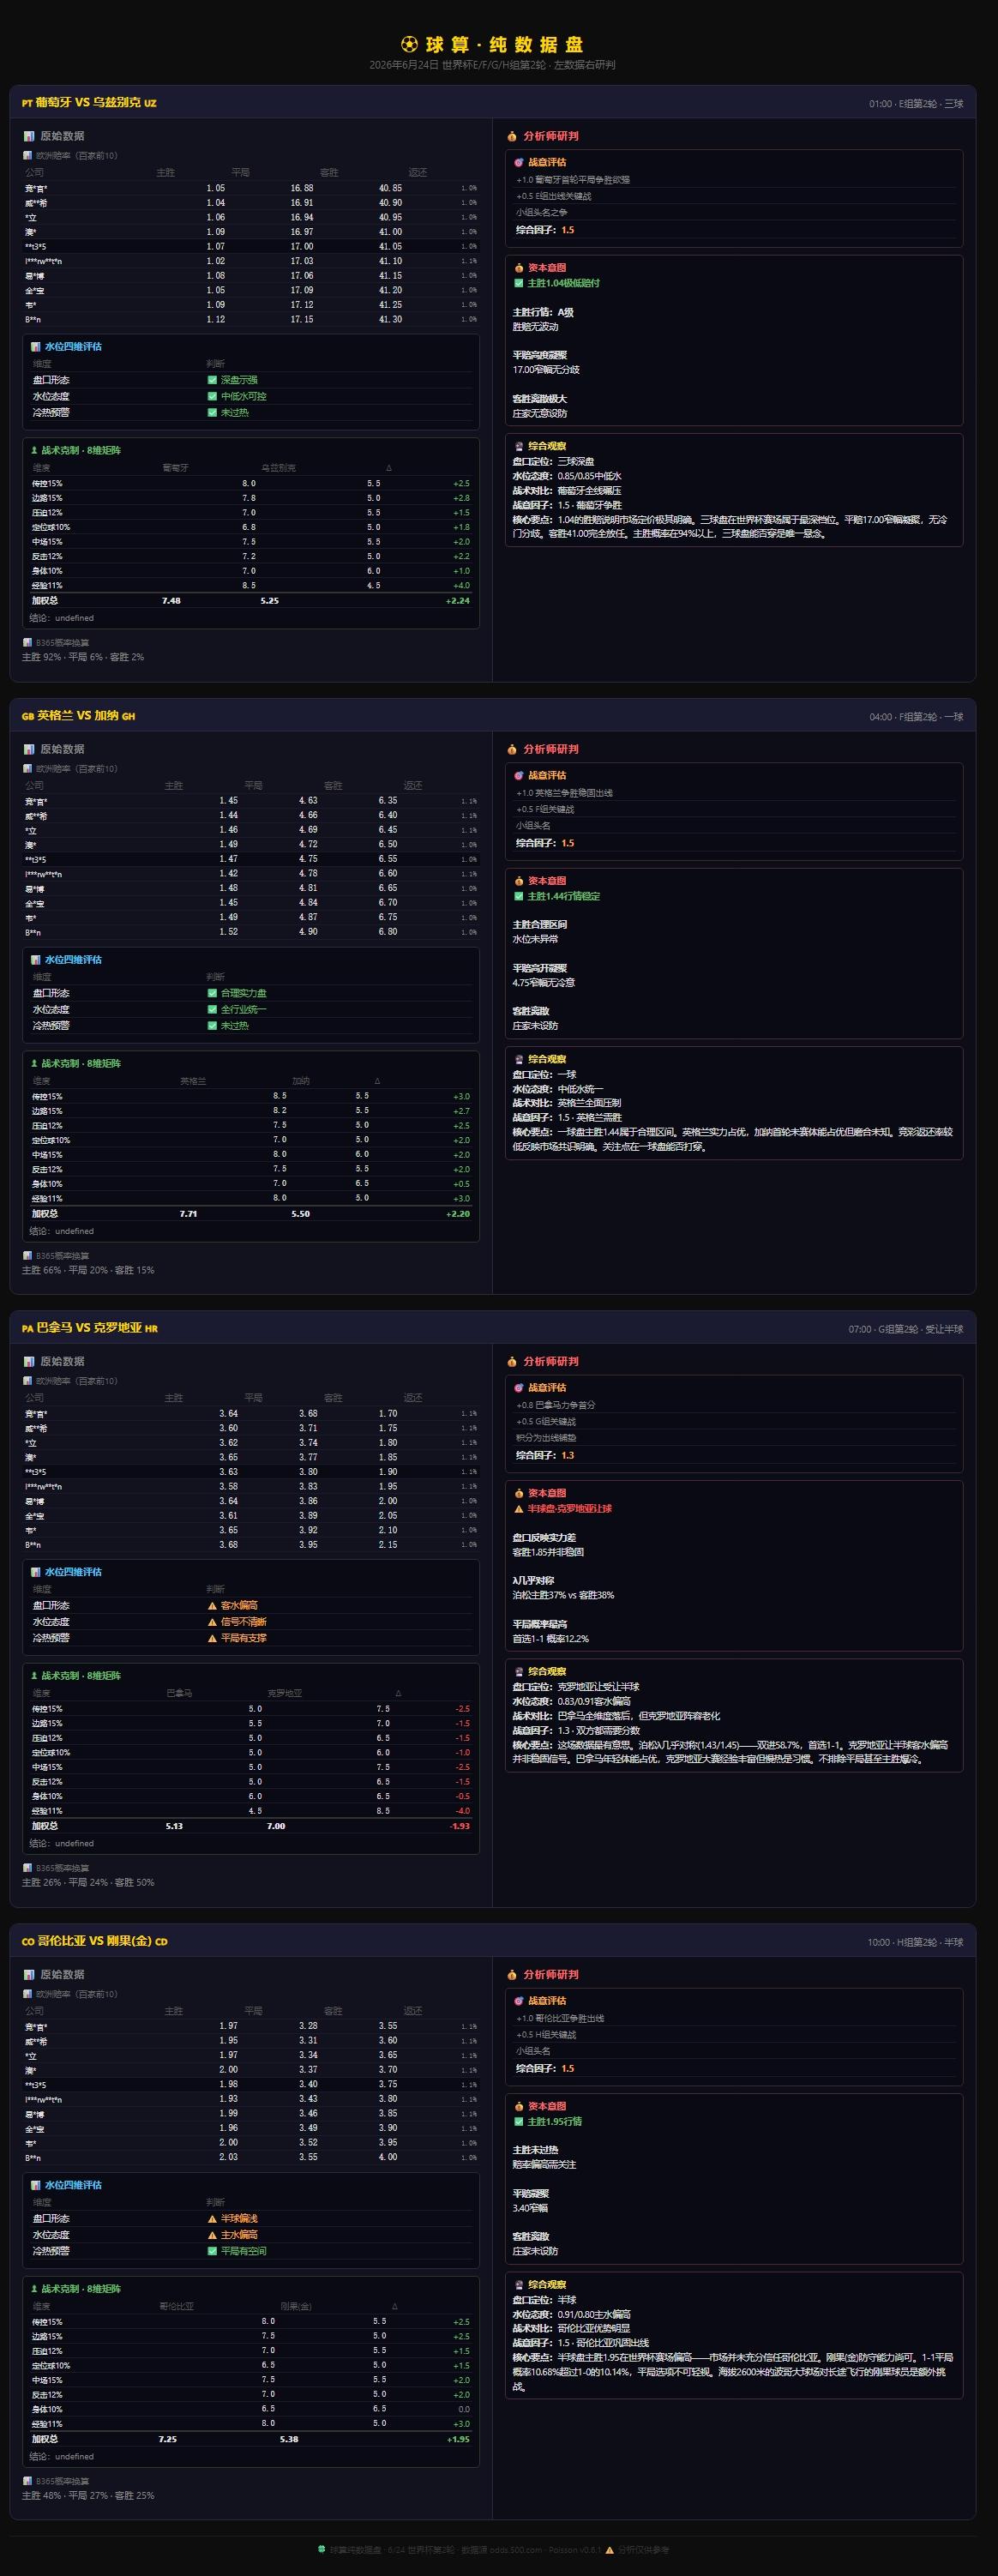
Task: Select the 葡萄牙 VS 乌兹别克 match header
Action: [x=493, y=102]
